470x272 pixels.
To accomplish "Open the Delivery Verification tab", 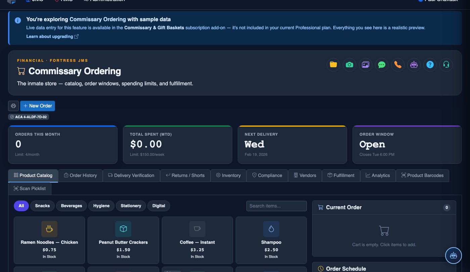I will pos(131,175).
